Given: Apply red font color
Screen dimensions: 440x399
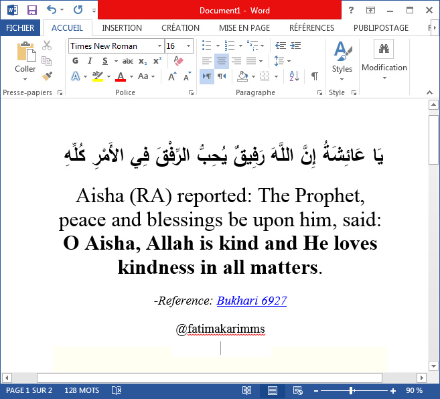Looking at the screenshot, I should point(121,76).
